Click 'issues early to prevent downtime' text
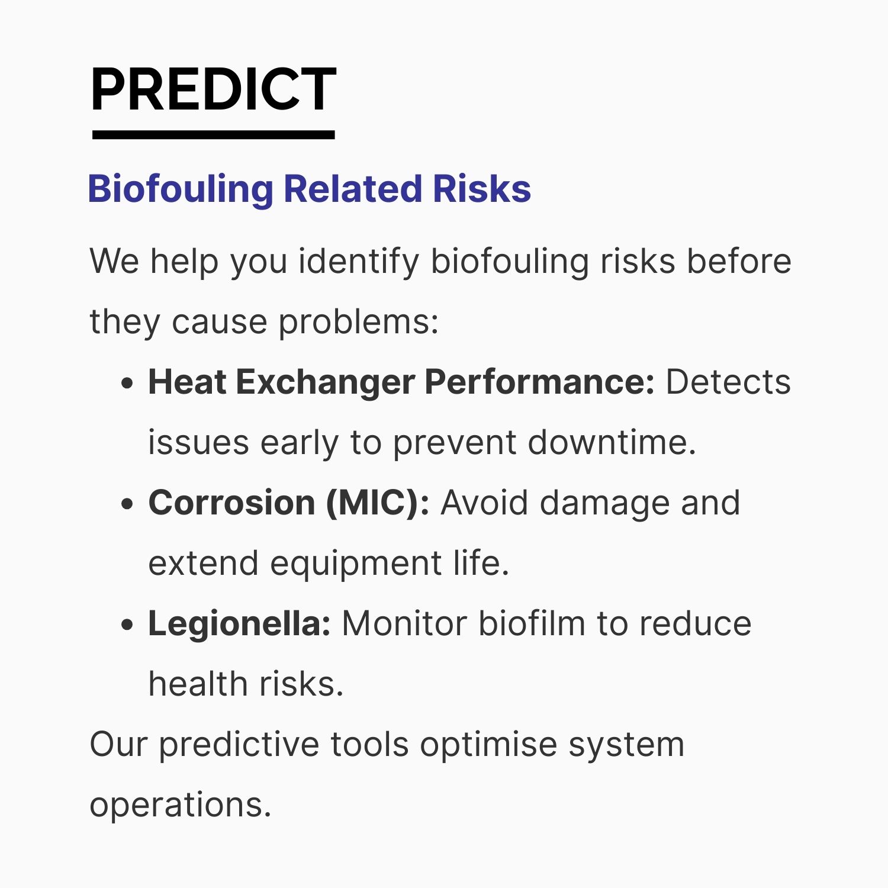Screen dimensions: 888x888 pos(422,443)
